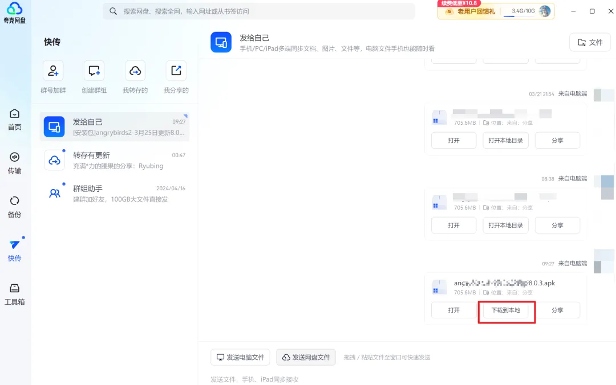Go to the 传输 transfer section
616x385 pixels.
(14, 163)
